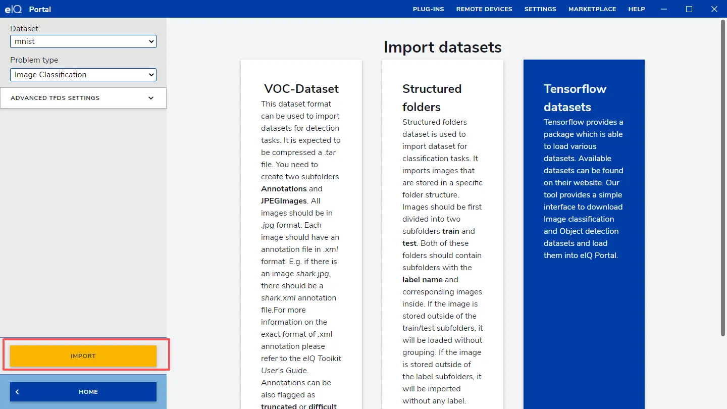
Task: Click the back chevron icon beside HOME
Action: [17, 392]
